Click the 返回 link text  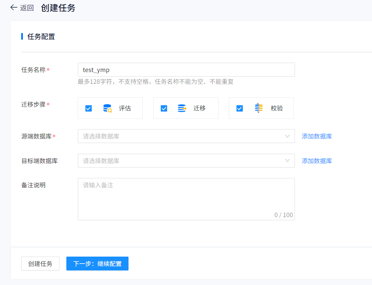pos(27,8)
